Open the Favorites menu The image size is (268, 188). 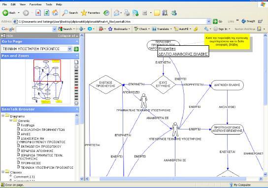point(35,4)
